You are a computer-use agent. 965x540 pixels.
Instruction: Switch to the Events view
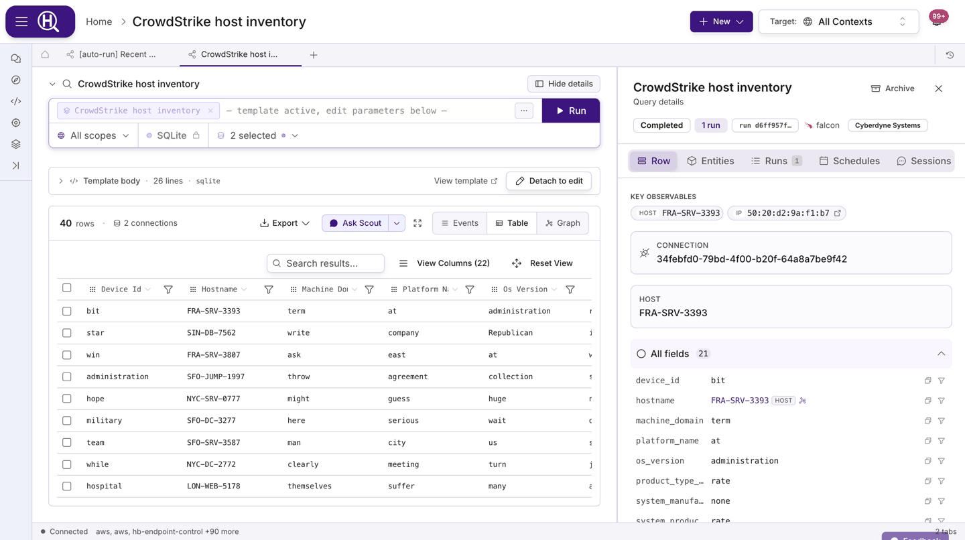[460, 223]
